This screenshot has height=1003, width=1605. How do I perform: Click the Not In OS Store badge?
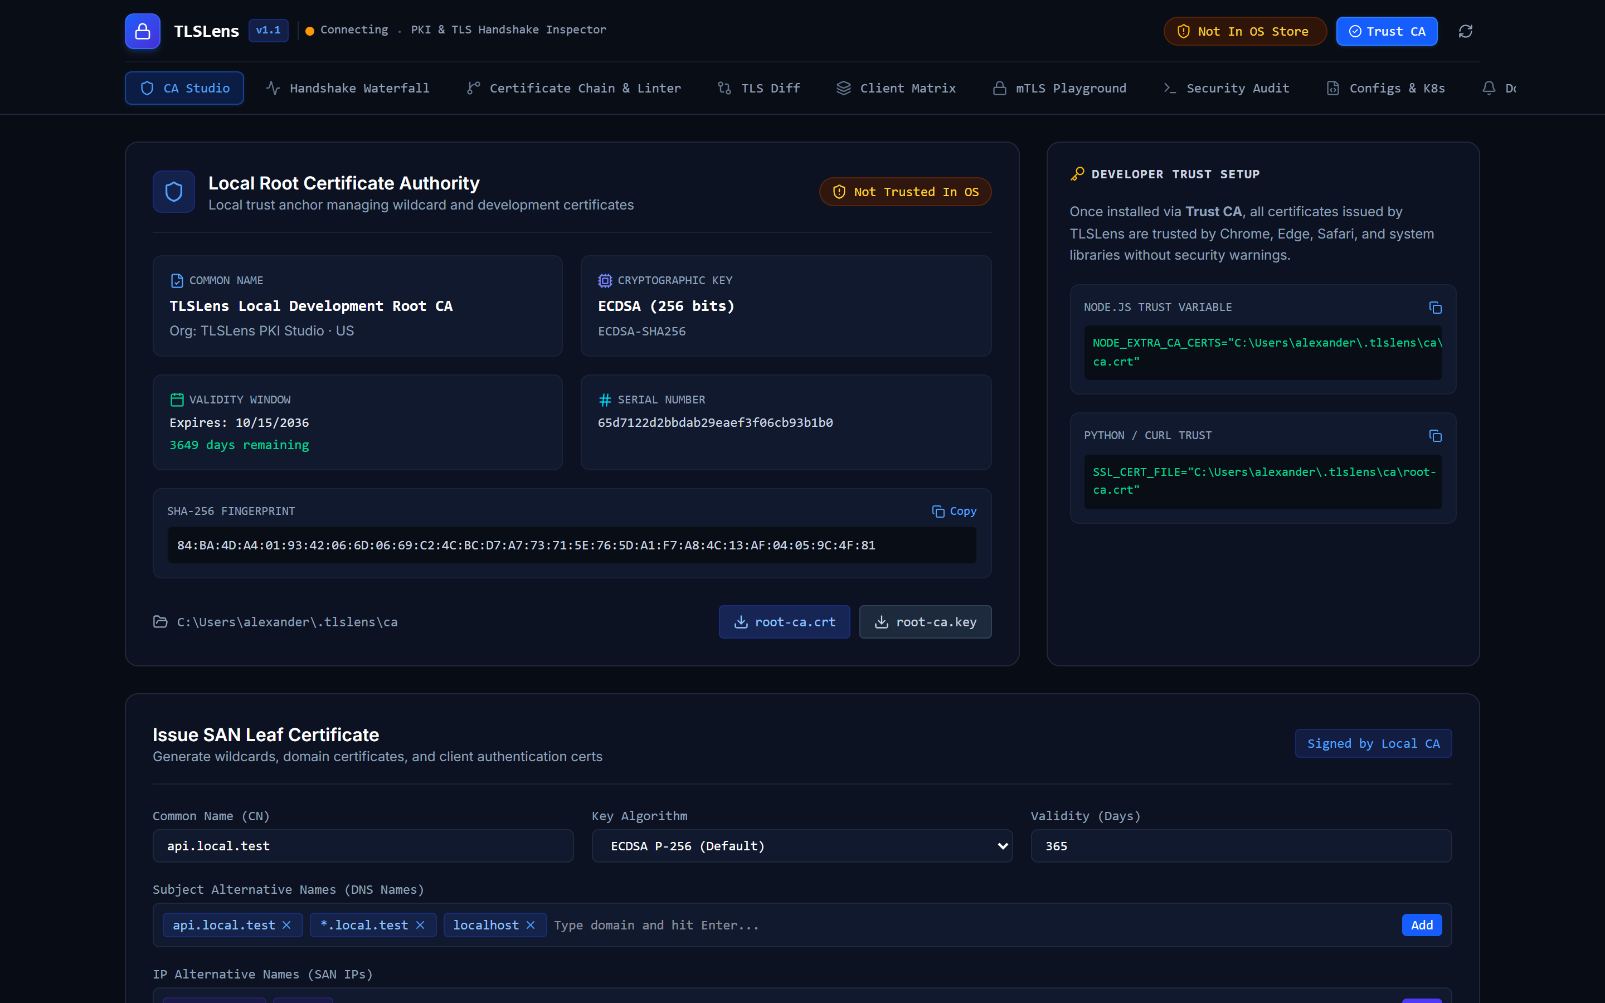click(1245, 31)
